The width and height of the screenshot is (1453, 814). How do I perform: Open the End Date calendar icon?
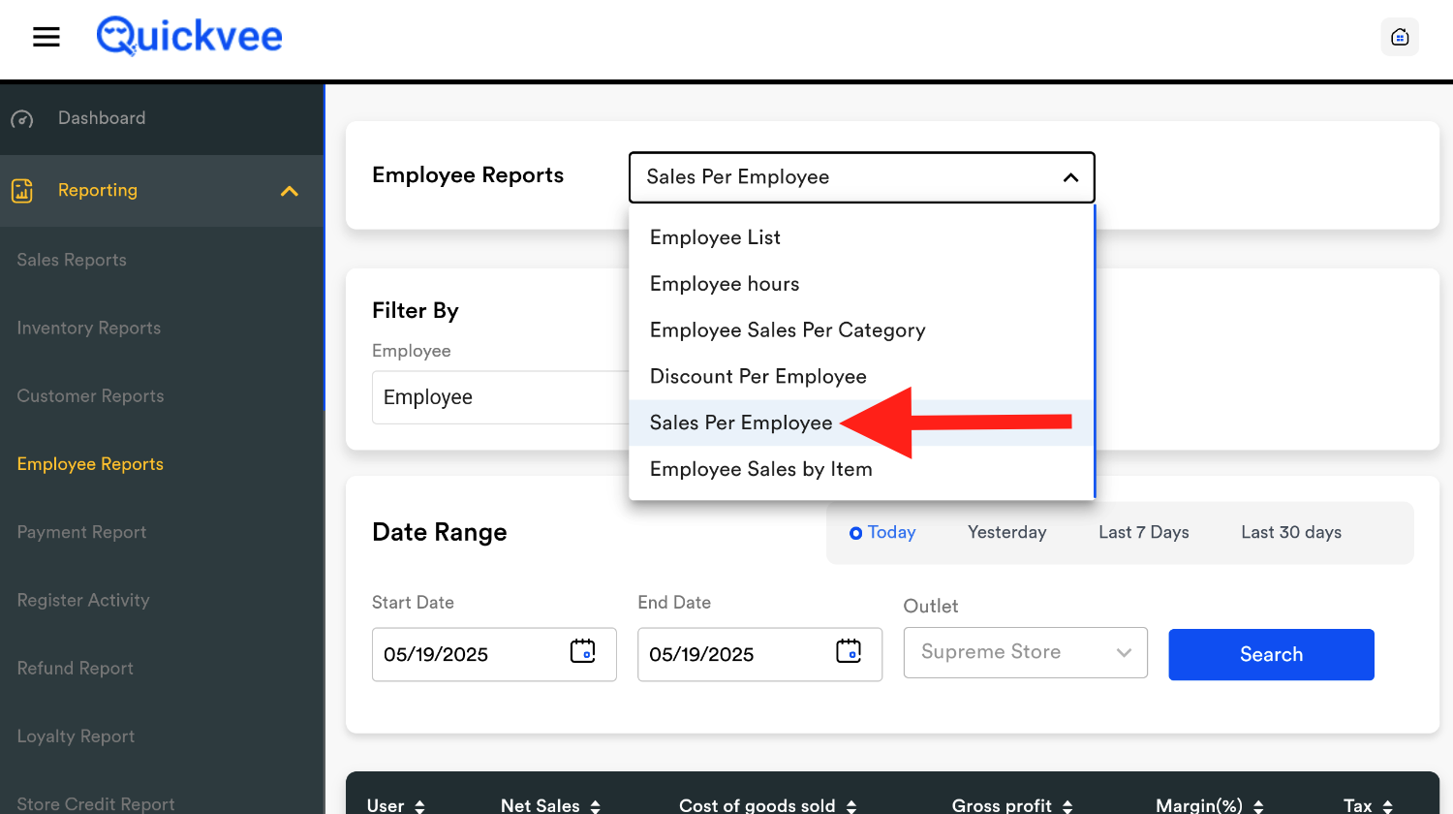tap(848, 652)
